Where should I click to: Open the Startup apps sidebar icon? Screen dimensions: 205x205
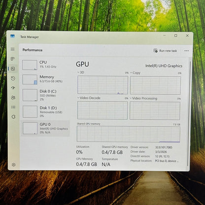point(13,88)
